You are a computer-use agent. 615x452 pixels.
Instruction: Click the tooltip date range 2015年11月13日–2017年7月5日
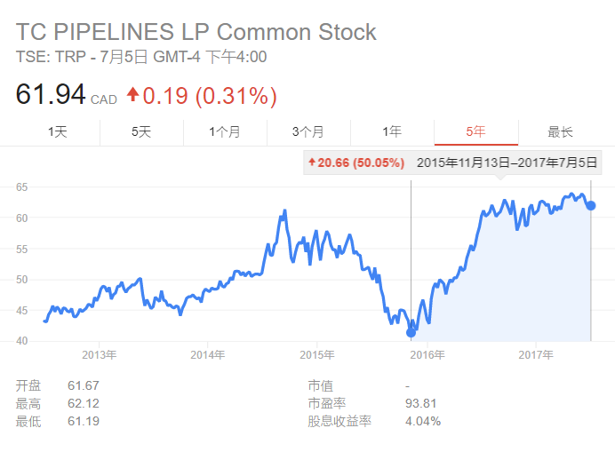click(x=507, y=163)
